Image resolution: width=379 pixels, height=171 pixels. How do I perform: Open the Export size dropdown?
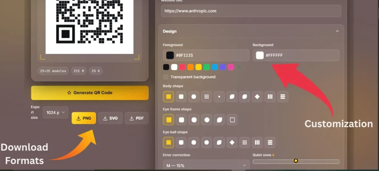coord(56,113)
